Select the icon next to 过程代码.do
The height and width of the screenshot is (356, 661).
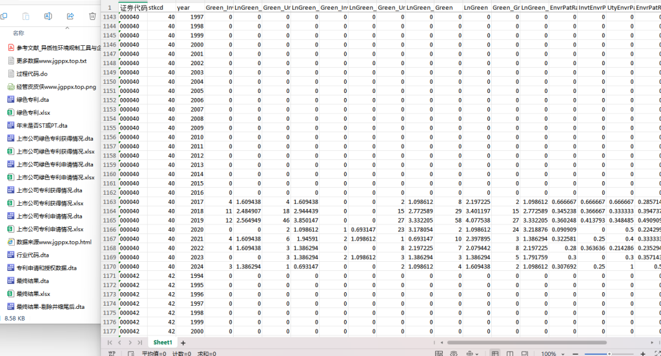[x=11, y=74]
